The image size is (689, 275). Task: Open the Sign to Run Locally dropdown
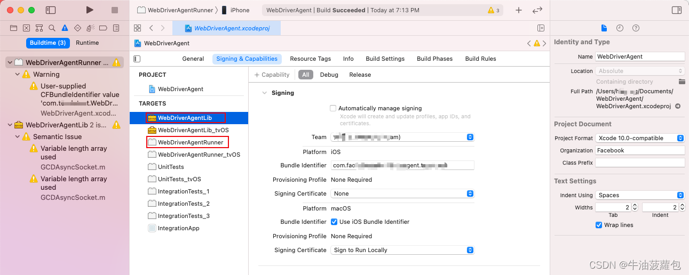pos(402,250)
